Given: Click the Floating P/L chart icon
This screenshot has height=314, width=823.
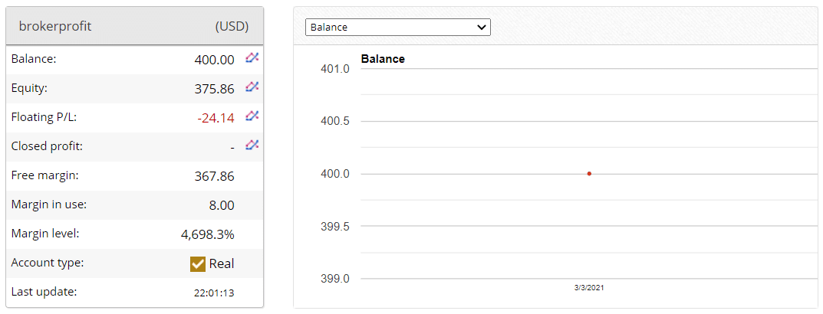Looking at the screenshot, I should [x=252, y=116].
